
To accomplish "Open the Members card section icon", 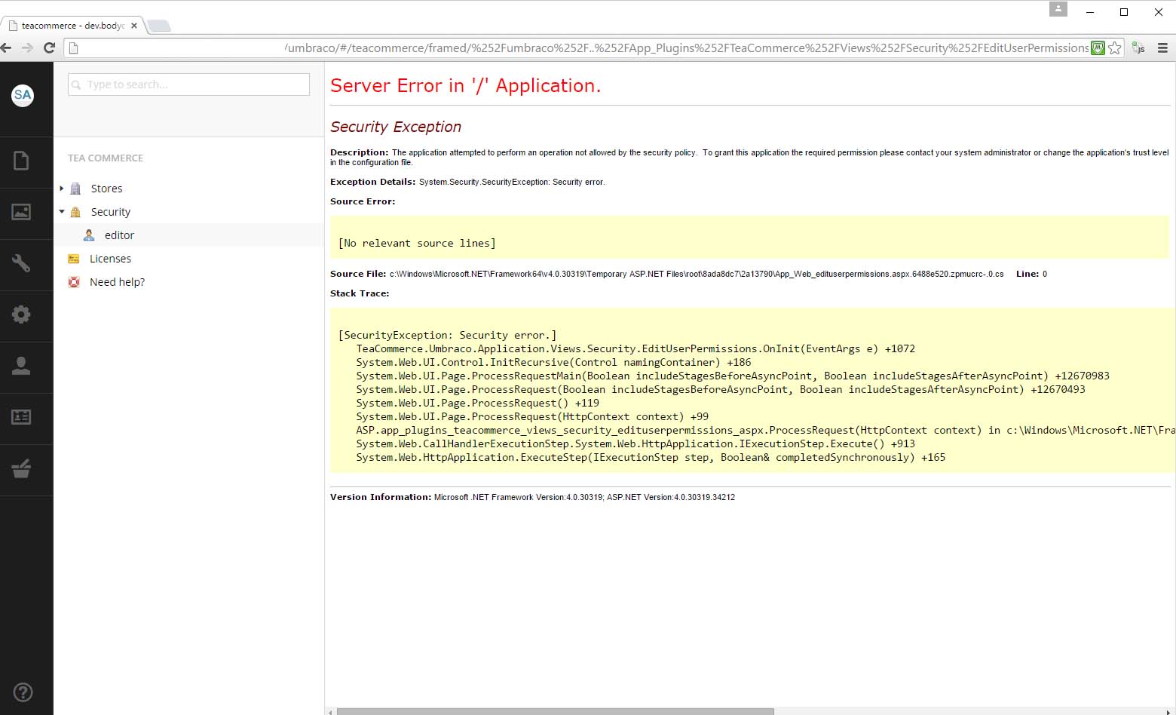I will pos(21,417).
